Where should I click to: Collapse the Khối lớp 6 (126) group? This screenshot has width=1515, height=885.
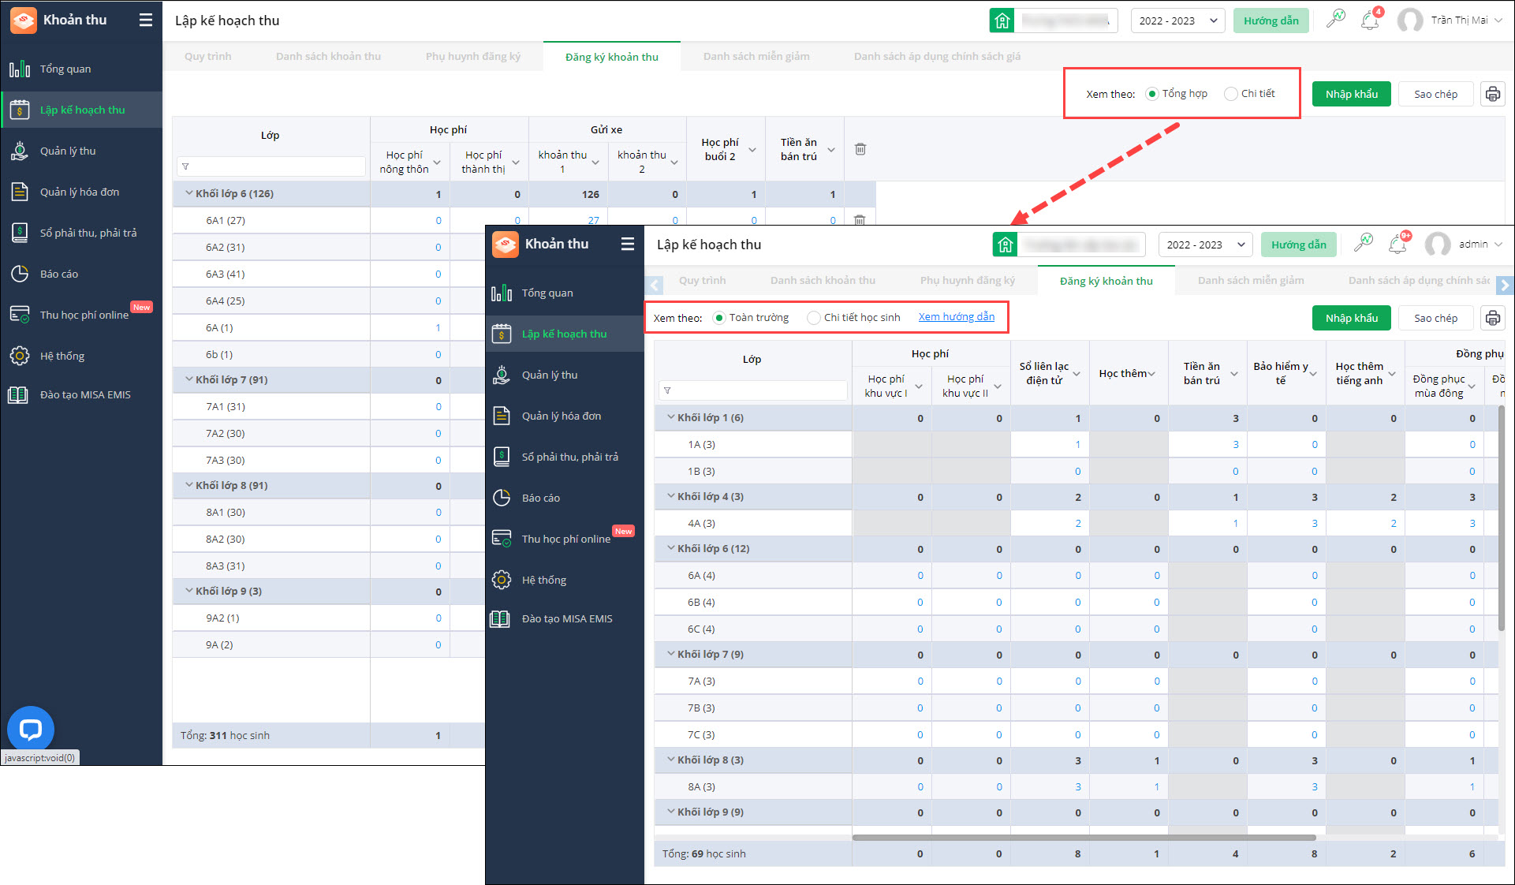pos(189,193)
